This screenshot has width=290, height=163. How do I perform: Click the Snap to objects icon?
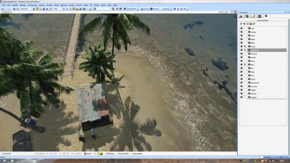(x=81, y=9)
